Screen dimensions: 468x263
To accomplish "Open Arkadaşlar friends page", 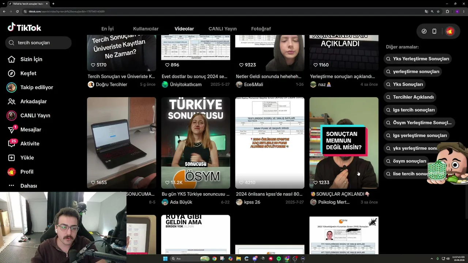I will point(27,102).
